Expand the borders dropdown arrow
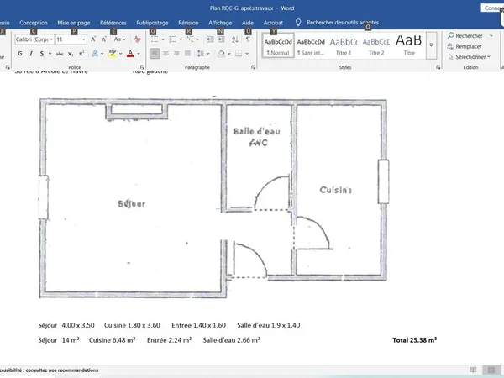 pos(247,54)
